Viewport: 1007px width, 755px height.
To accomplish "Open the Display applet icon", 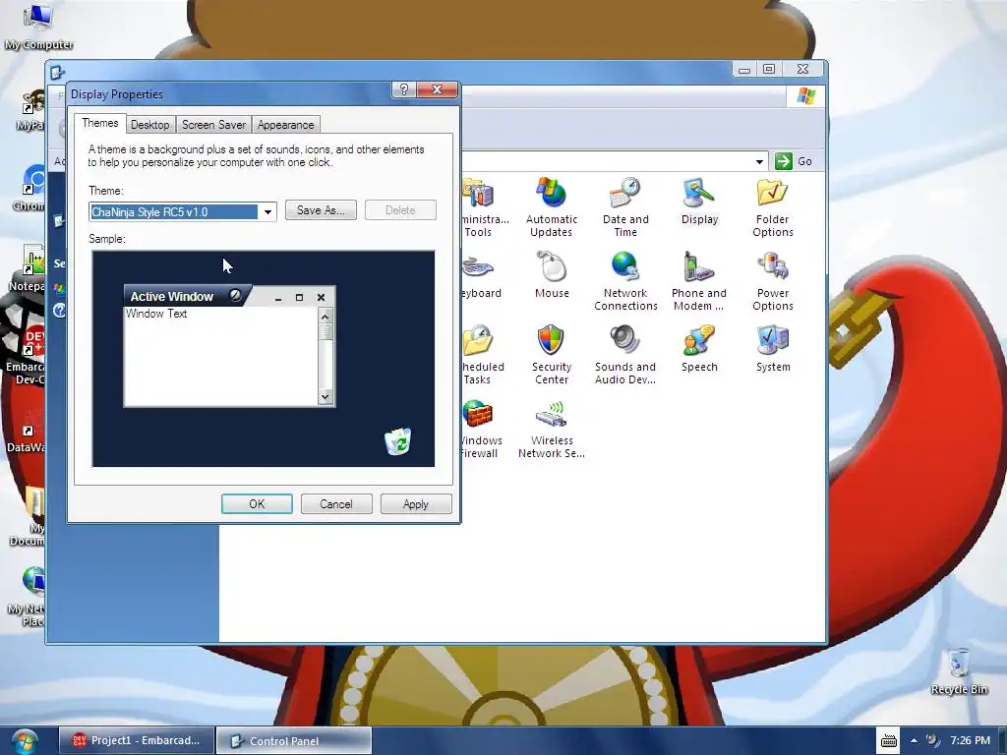I will (x=699, y=201).
